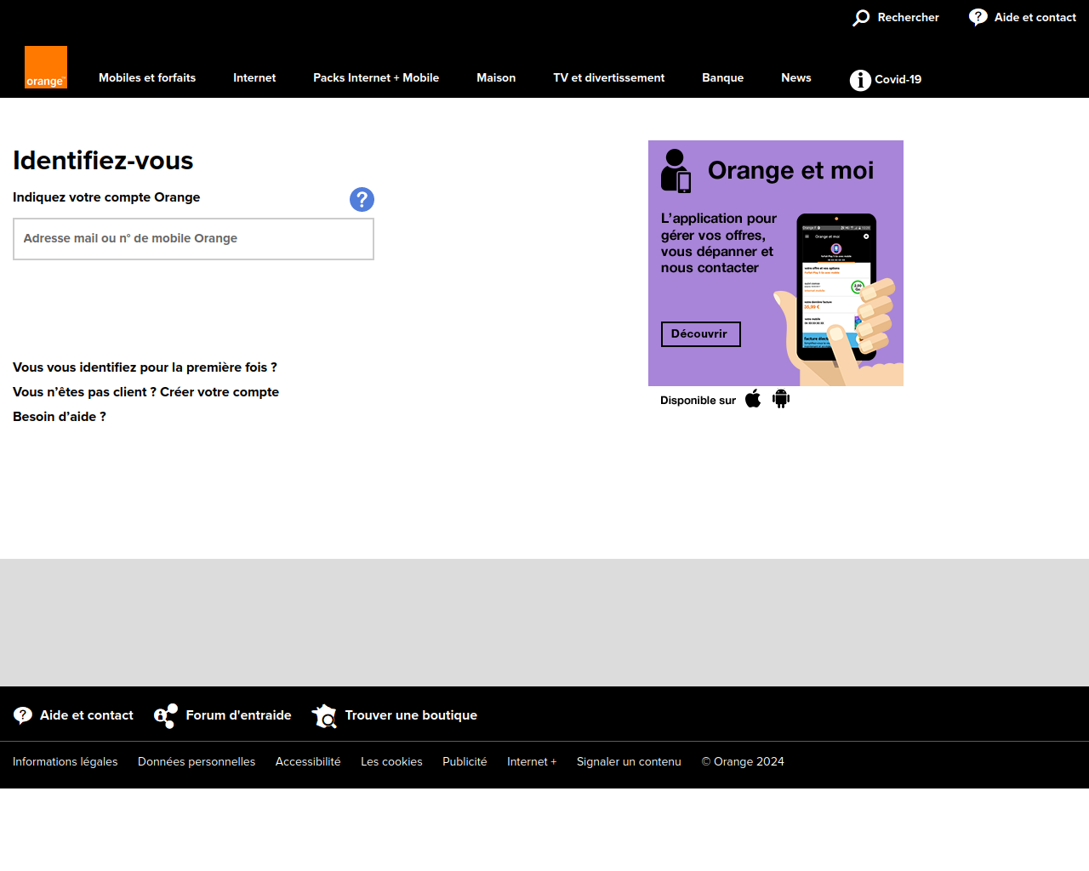
Task: Open the Internet menu
Action: click(254, 77)
